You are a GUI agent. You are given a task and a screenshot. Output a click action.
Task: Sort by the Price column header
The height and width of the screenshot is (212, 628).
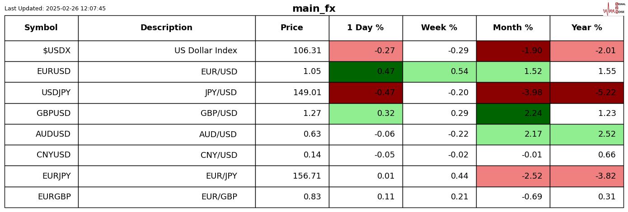(x=292, y=28)
